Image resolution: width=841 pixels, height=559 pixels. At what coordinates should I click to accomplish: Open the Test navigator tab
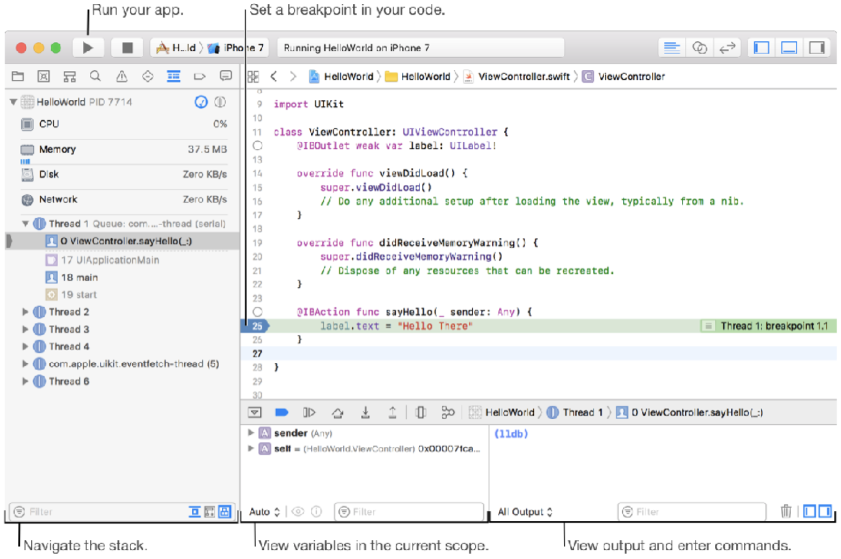click(147, 76)
